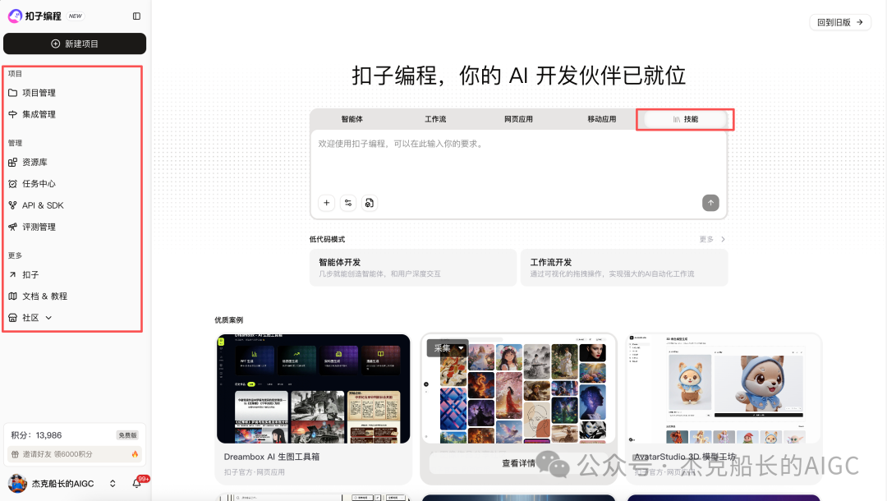
Task: Switch to the 技能 tab
Action: coord(685,119)
